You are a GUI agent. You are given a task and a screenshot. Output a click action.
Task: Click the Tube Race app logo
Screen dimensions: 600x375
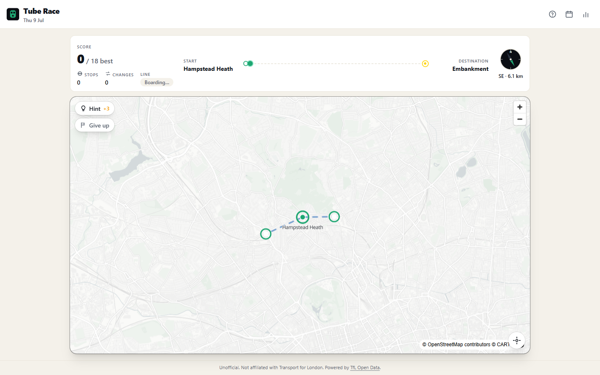pyautogui.click(x=13, y=14)
